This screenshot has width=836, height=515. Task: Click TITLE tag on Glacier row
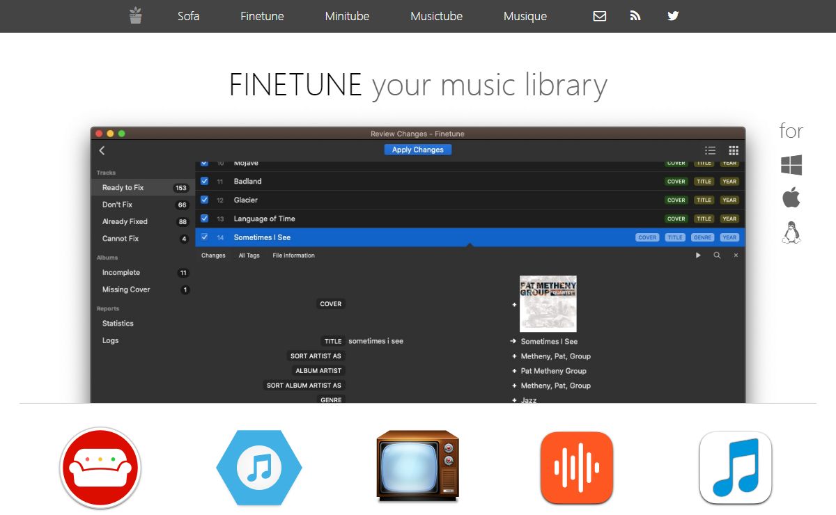pos(704,200)
